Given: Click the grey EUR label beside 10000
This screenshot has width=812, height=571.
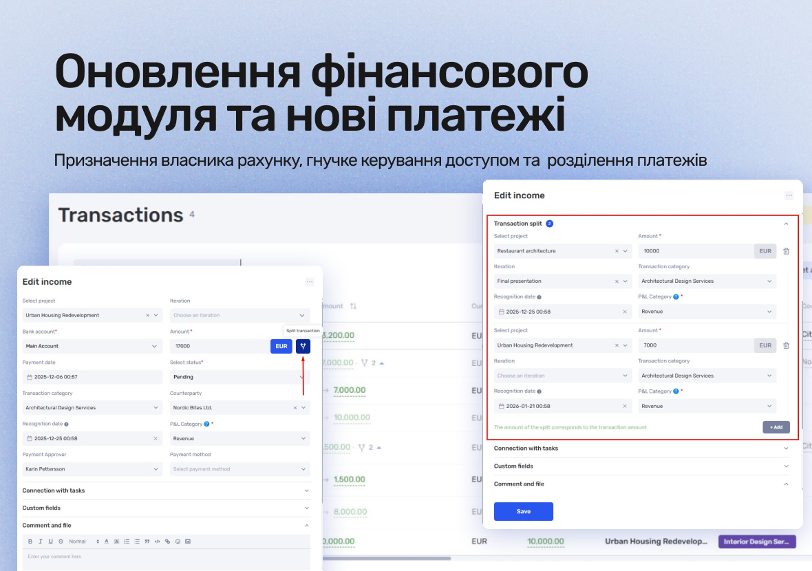Looking at the screenshot, I should (x=765, y=251).
